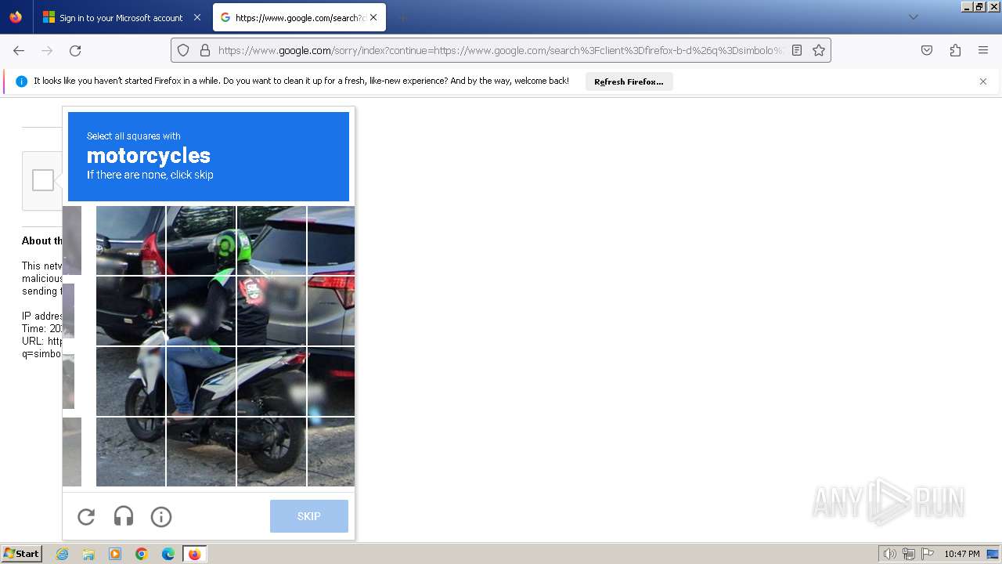Screen dimensions: 1002x564
Task: Close the Google search tab
Action: (373, 17)
